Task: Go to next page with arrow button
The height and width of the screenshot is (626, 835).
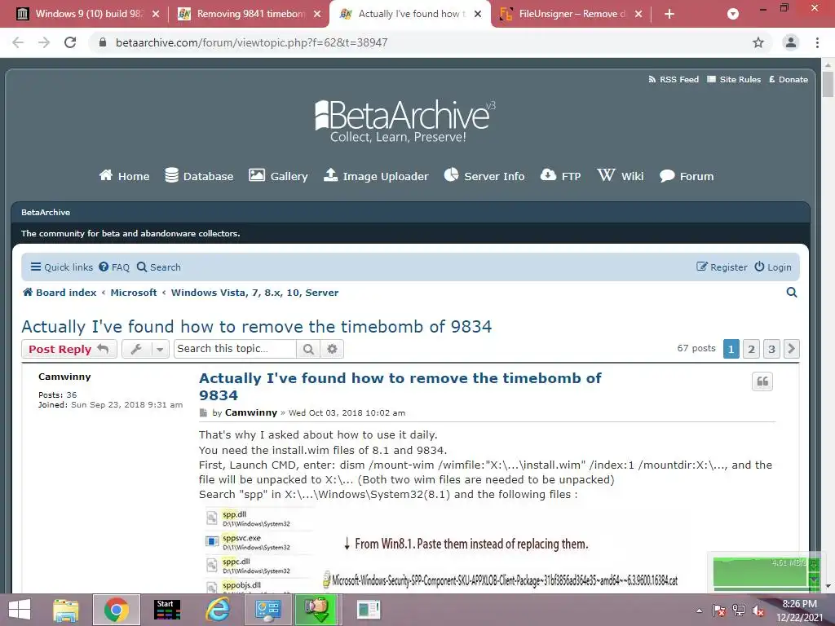Action: [792, 349]
